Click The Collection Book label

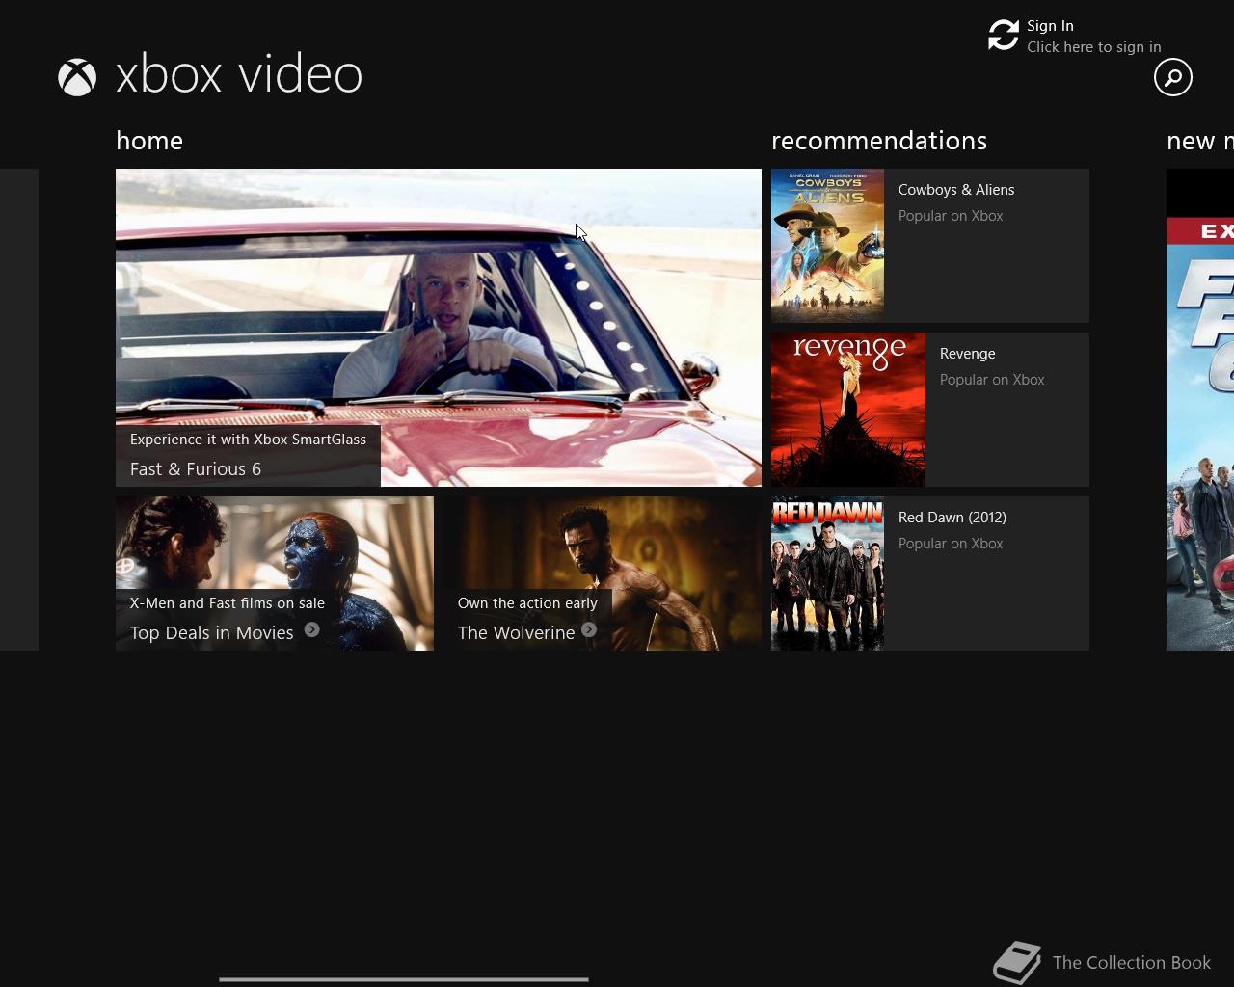[1132, 963]
